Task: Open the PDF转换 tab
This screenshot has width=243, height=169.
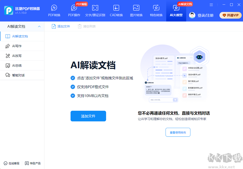Action: [54, 11]
